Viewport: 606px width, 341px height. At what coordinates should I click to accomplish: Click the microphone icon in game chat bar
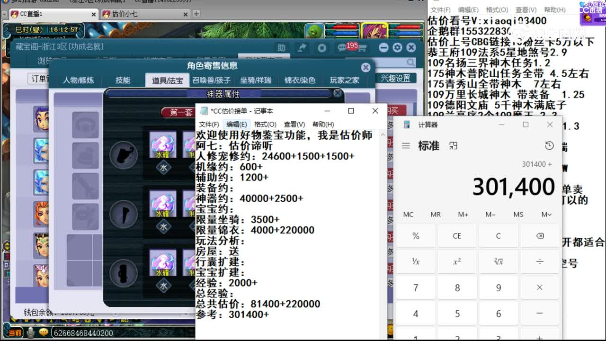[31, 333]
